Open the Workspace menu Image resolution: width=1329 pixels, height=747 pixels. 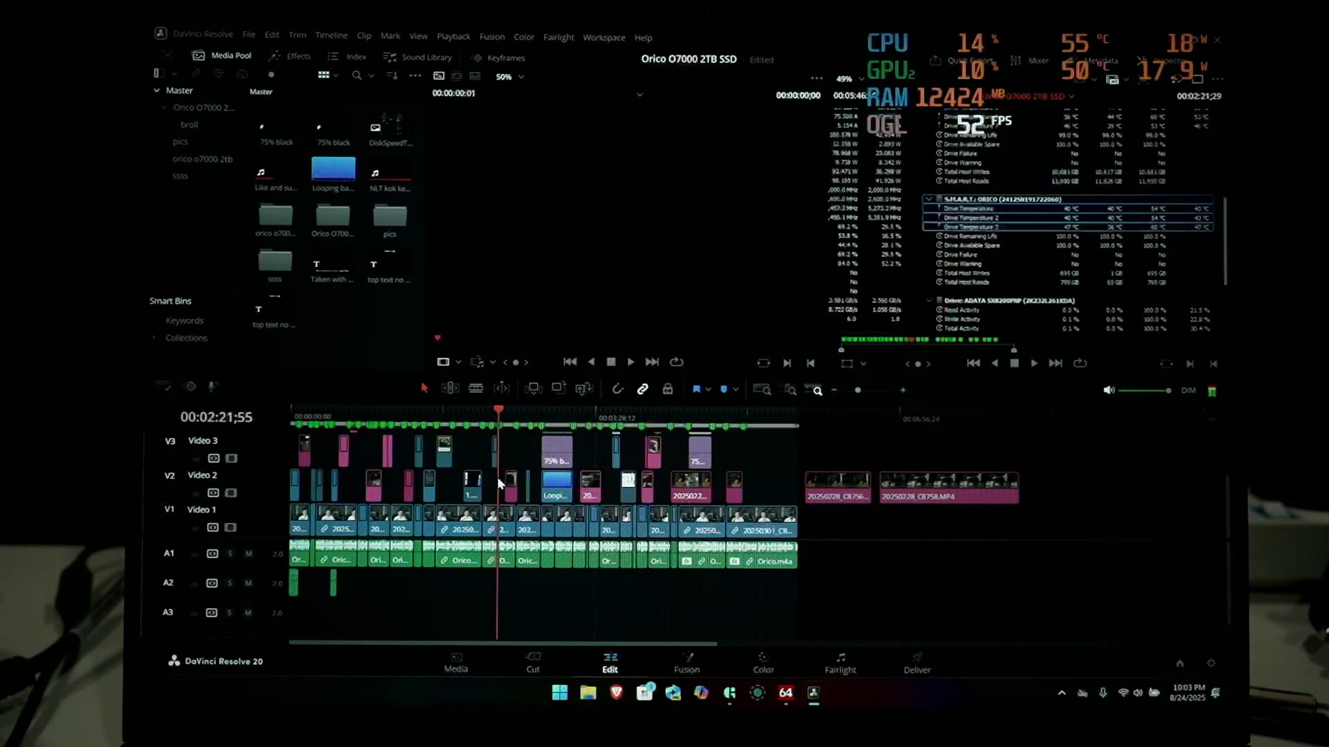coord(604,37)
